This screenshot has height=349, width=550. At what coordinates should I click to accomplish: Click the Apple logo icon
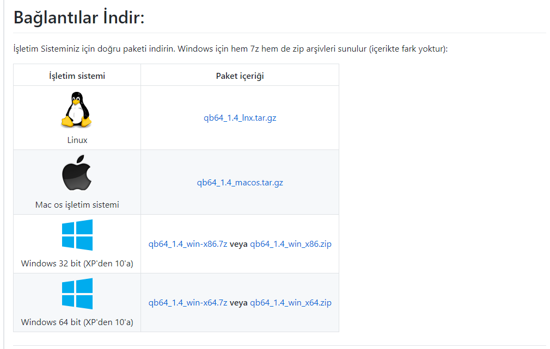(x=77, y=172)
